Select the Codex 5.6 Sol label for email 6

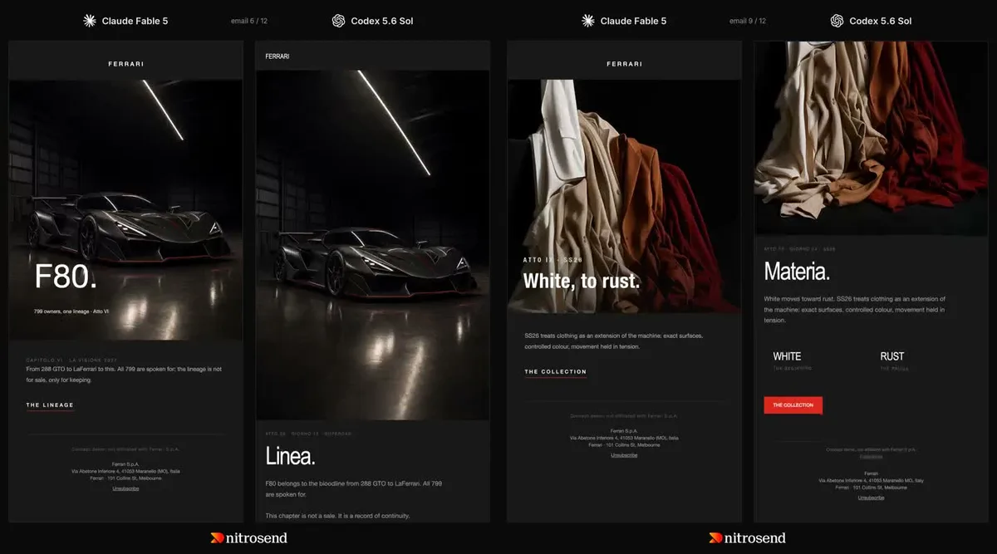382,21
